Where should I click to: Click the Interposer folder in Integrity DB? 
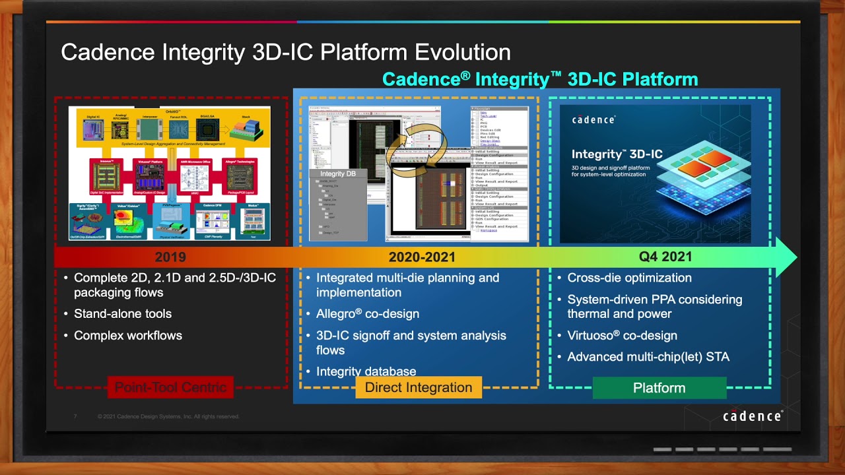coord(327,205)
